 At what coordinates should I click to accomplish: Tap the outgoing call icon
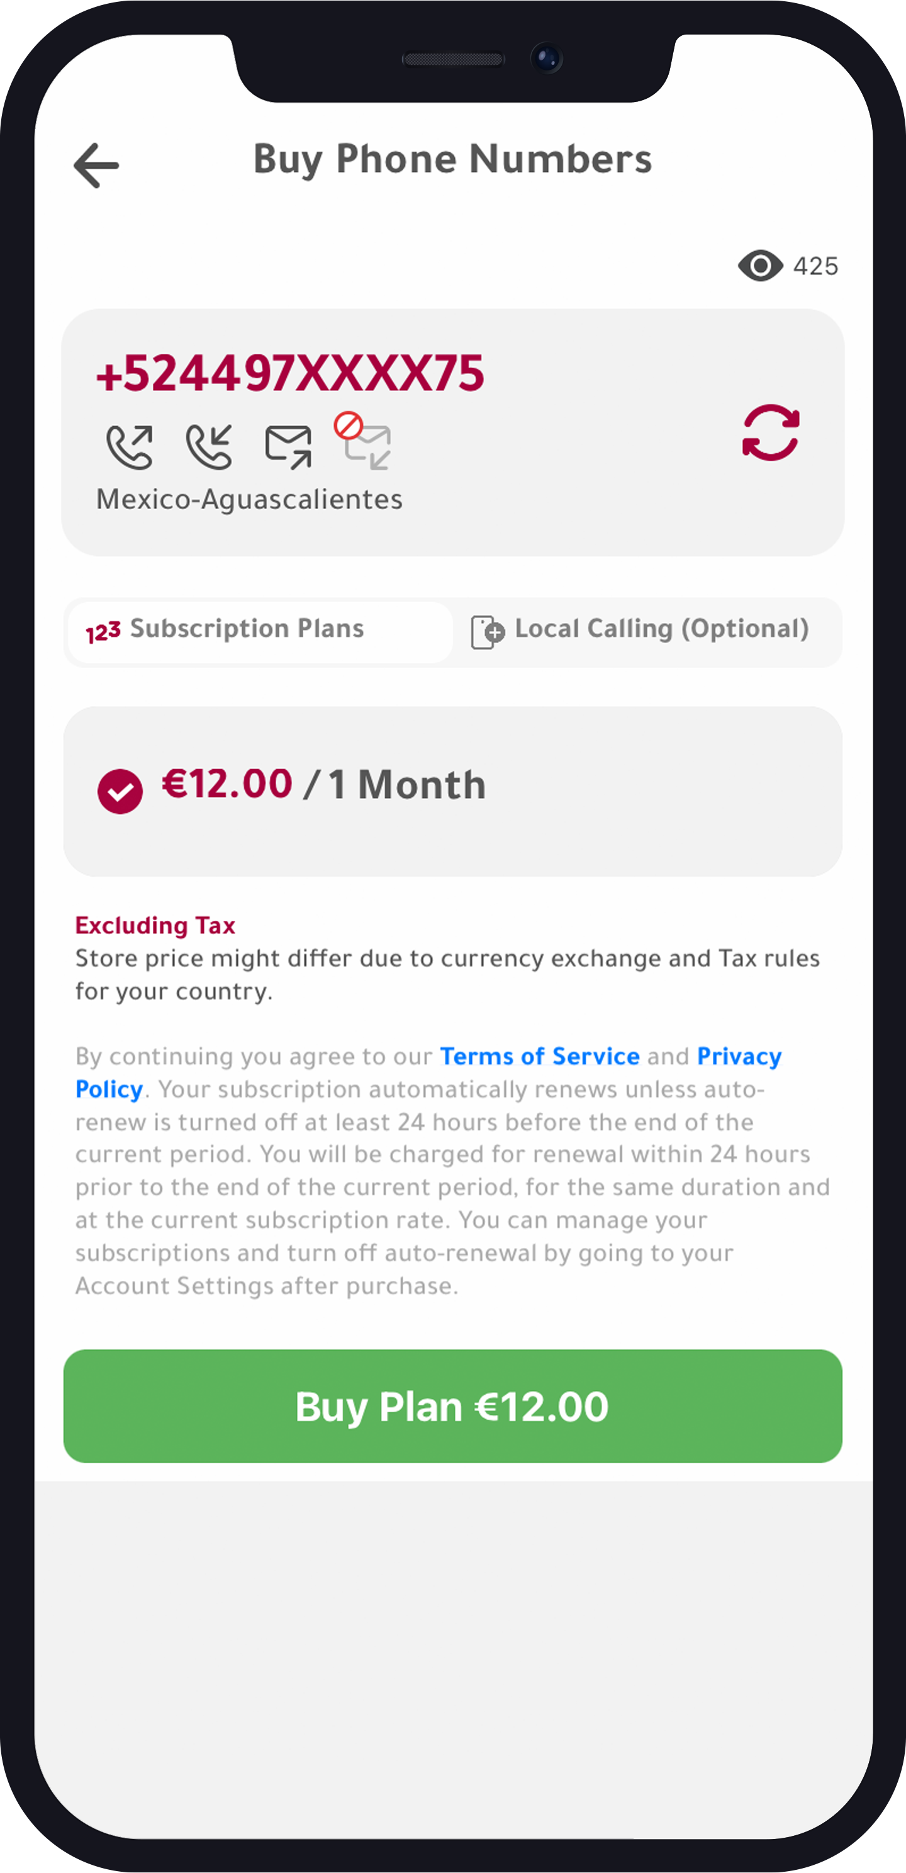coord(130,446)
